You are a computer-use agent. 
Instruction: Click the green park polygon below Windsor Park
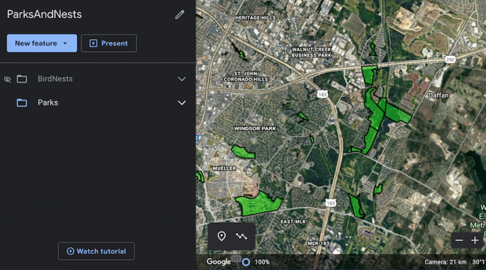coord(243,152)
